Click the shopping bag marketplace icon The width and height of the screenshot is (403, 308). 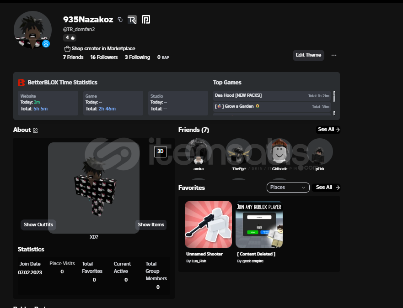pos(67,48)
